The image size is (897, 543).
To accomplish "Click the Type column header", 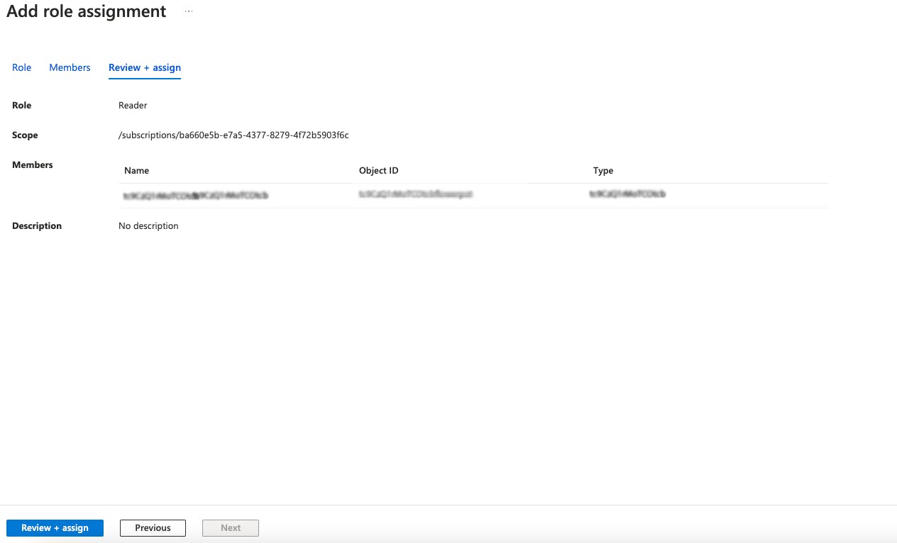I will pyautogui.click(x=603, y=170).
